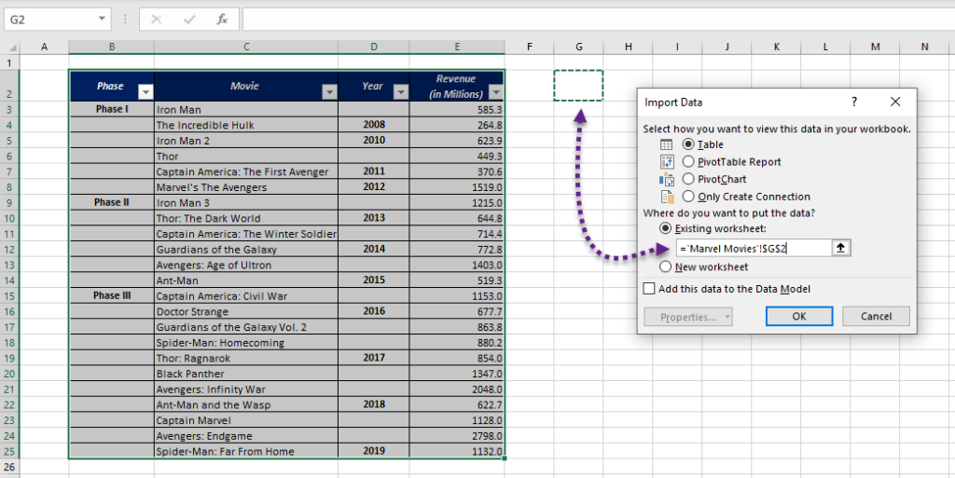The width and height of the screenshot is (955, 478).
Task: Click the Black Panther cell
Action: click(246, 374)
